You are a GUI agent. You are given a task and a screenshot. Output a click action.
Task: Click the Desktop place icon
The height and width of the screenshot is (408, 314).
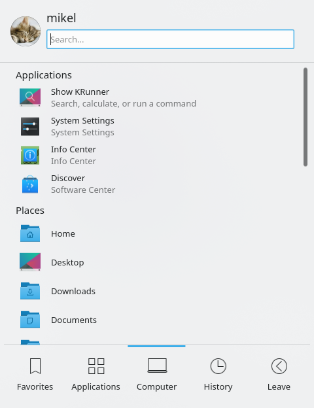click(30, 262)
